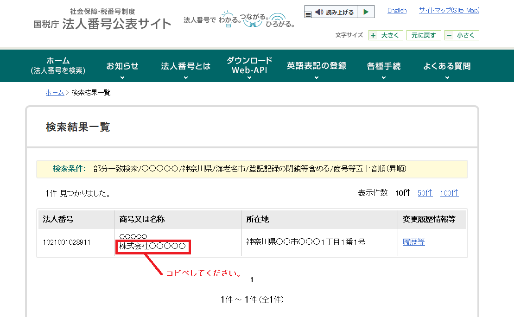Screen dimensions: 514x317
Task: Click the plus icon on 大きく button
Action: click(x=374, y=35)
